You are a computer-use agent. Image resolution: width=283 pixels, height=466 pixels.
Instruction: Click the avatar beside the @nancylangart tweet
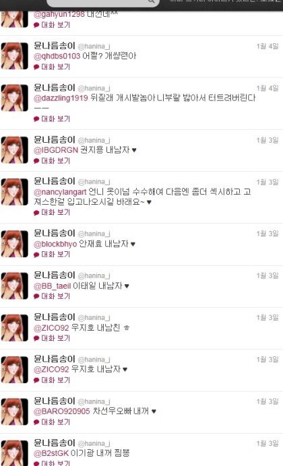coord(15,192)
